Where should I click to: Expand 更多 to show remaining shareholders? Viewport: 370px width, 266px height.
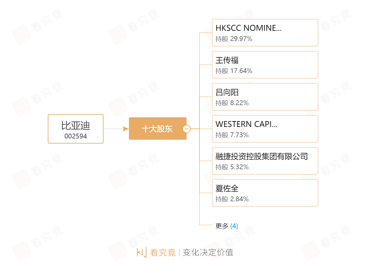click(222, 226)
